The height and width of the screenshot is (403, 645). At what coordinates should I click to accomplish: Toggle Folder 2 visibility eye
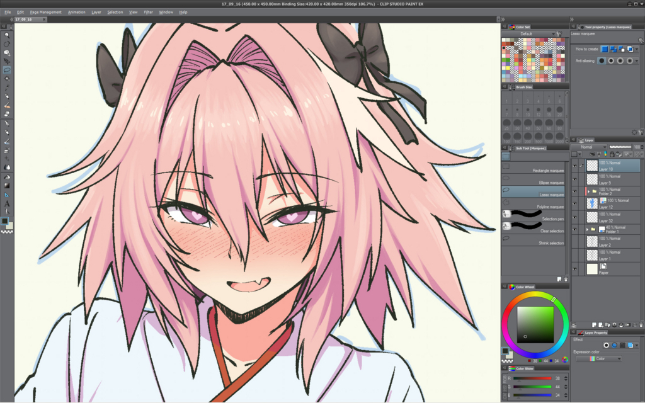574,191
